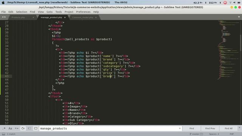Viewport: 242px width, 136px height.
Task: Click the foreach keyword on line 32
Action: [58, 39]
